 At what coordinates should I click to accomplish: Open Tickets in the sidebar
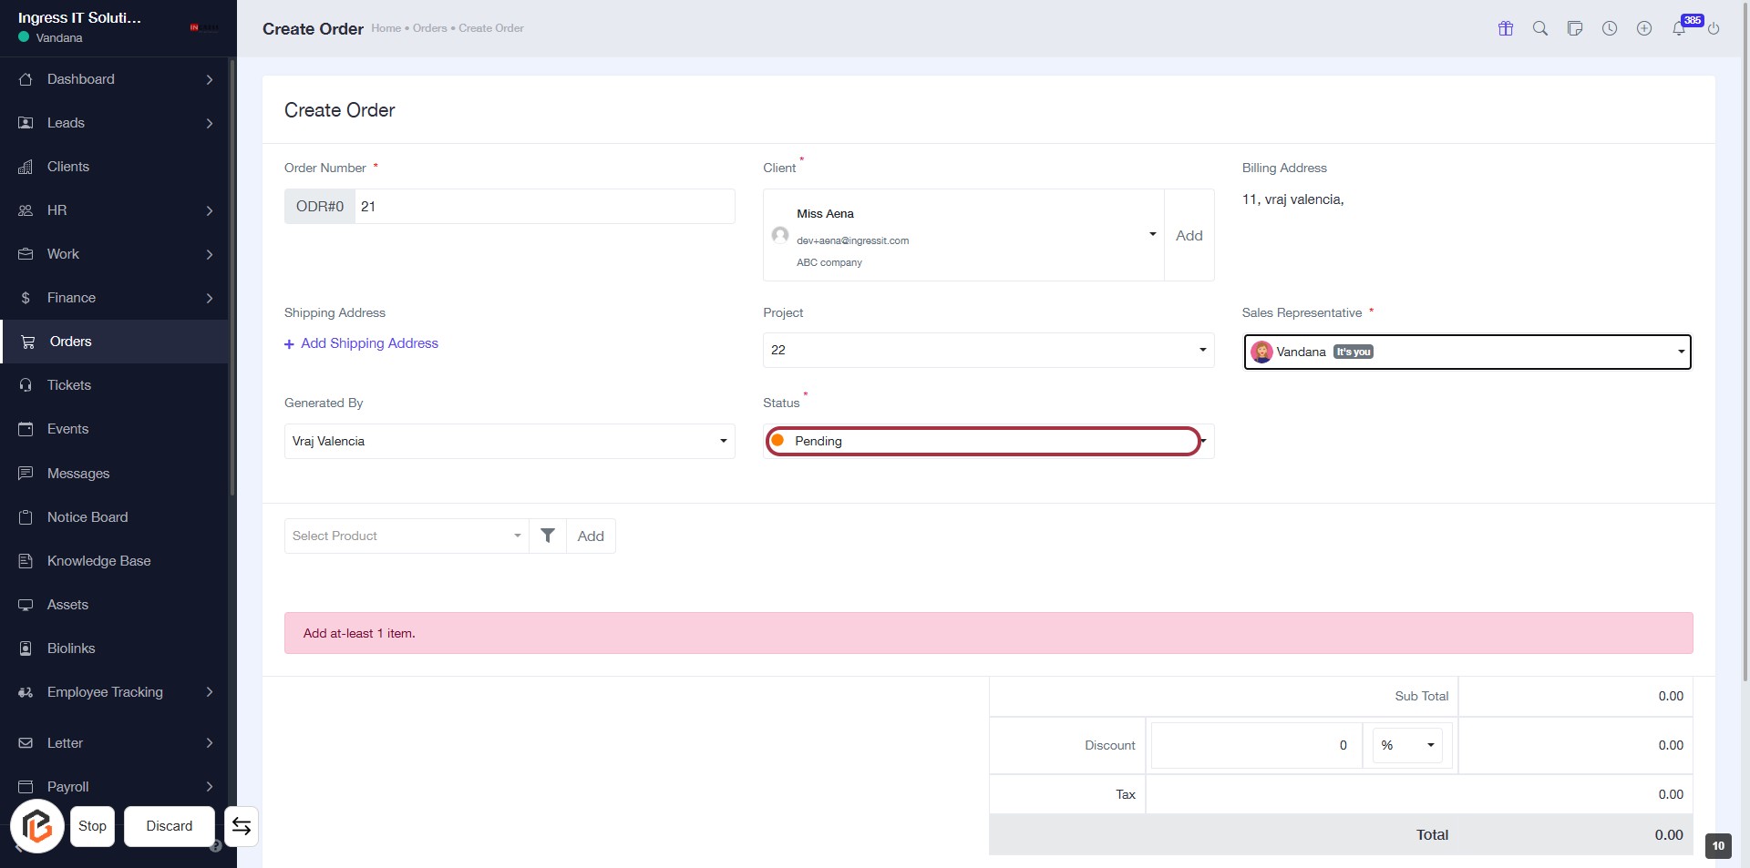pos(69,385)
